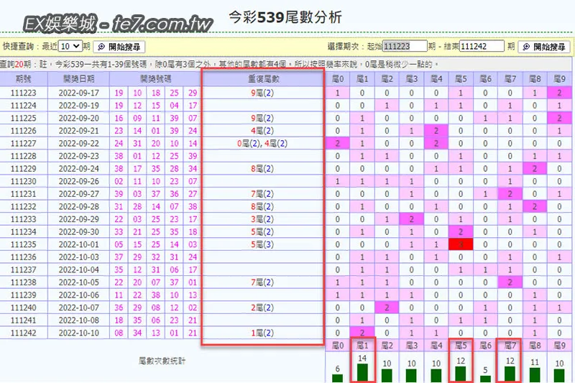
Task: Click the magnifier icon beside the quick query dropdown
Action: click(102, 46)
